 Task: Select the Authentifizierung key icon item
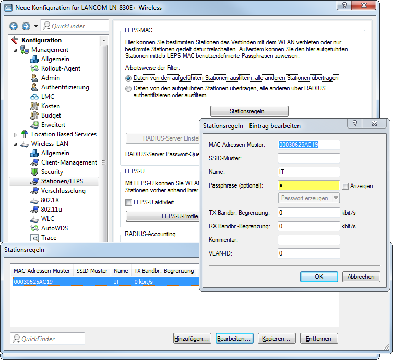click(65, 87)
